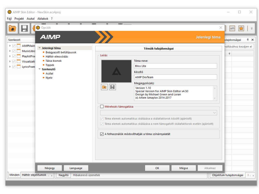Collapse Szerkesztő section
Viewport: 259px width, 194px height.
click(x=39, y=69)
